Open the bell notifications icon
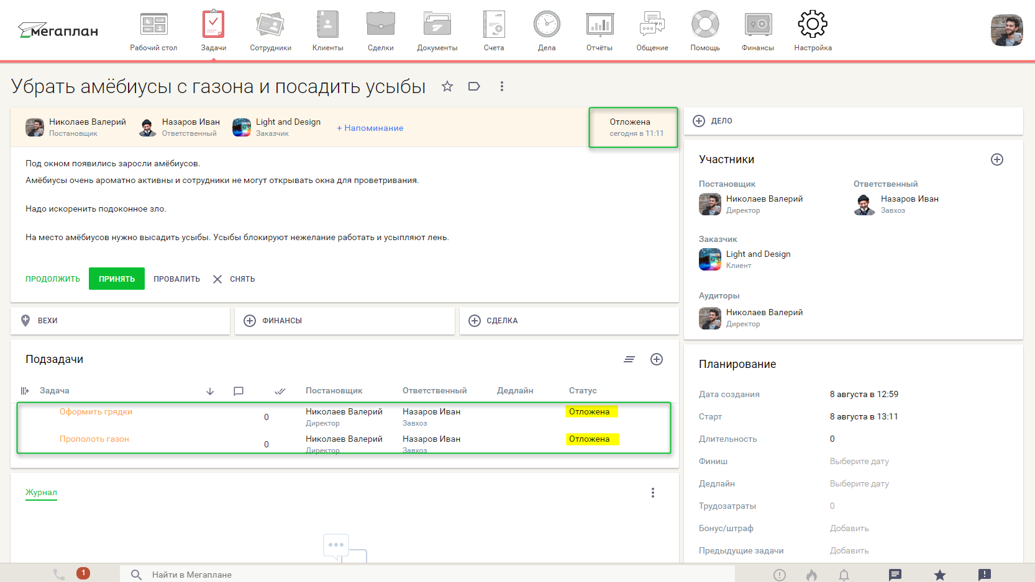The height and width of the screenshot is (582, 1035). (x=844, y=575)
